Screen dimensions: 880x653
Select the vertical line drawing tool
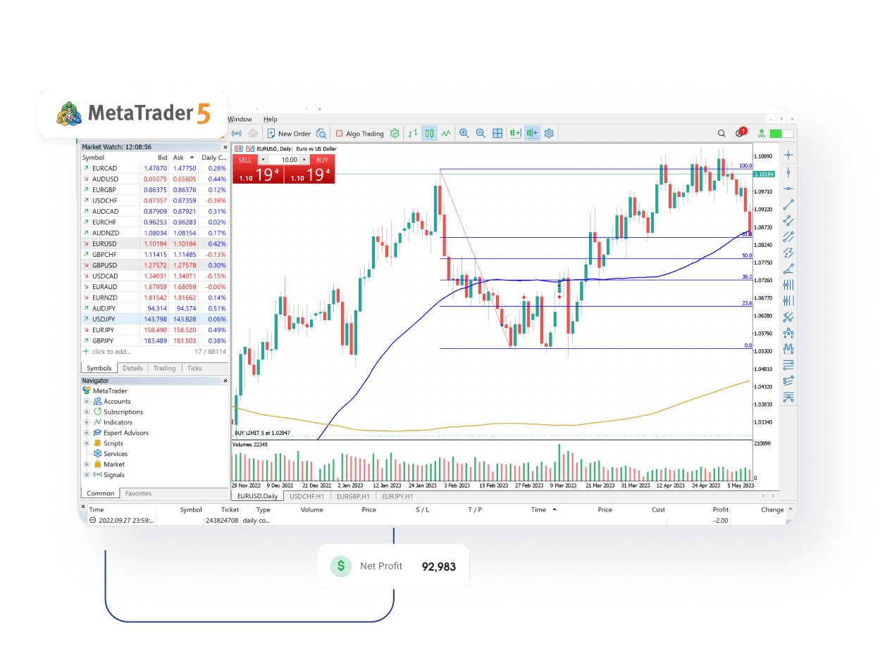click(788, 172)
